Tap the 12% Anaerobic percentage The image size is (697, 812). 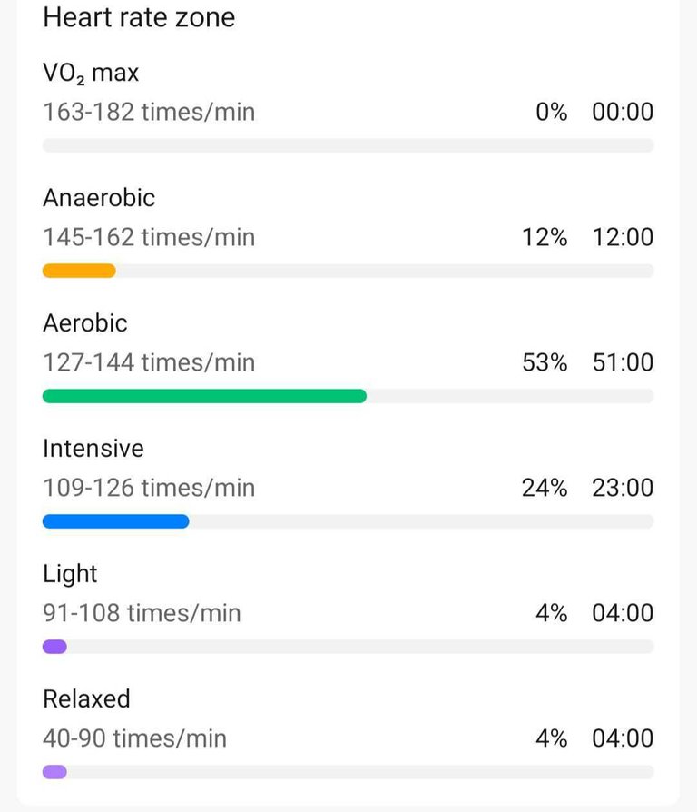pos(545,237)
